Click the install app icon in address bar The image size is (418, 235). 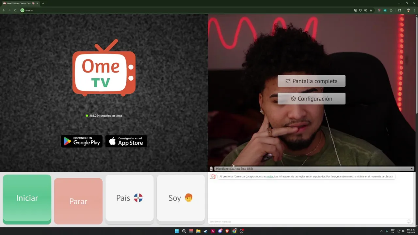coord(360,10)
